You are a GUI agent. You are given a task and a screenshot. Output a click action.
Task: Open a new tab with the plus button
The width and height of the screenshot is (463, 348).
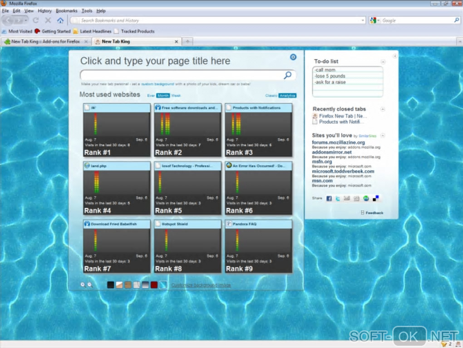click(x=187, y=42)
